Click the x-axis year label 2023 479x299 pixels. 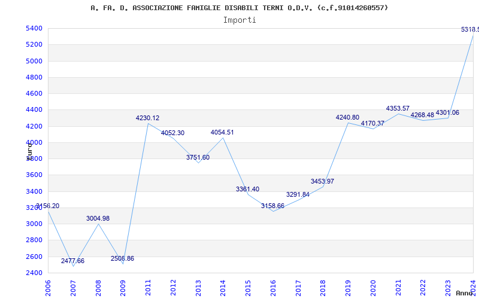coord(448,288)
